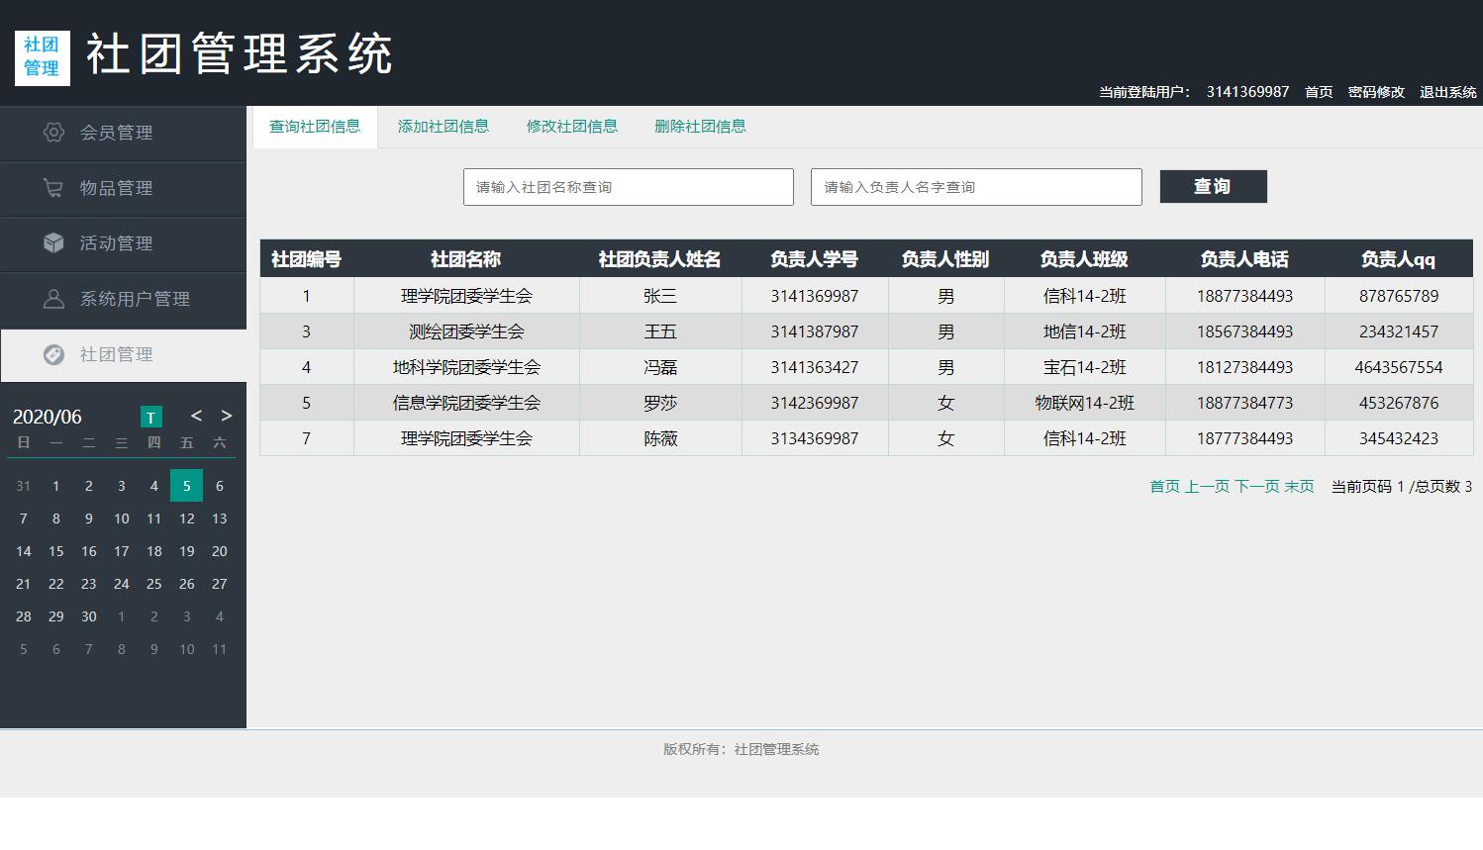The height and width of the screenshot is (850, 1483).
Task: Click the 请输入社团名称查询 input field
Action: pyautogui.click(x=628, y=186)
